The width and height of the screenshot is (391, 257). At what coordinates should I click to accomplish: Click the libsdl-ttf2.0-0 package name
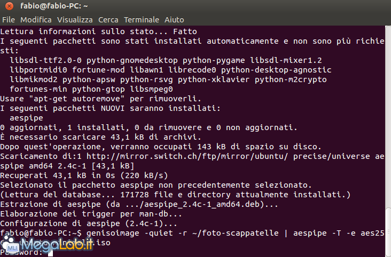pos(45,60)
